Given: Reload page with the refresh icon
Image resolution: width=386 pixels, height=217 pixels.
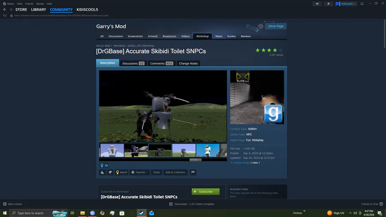Looking at the screenshot, I should 5,15.
